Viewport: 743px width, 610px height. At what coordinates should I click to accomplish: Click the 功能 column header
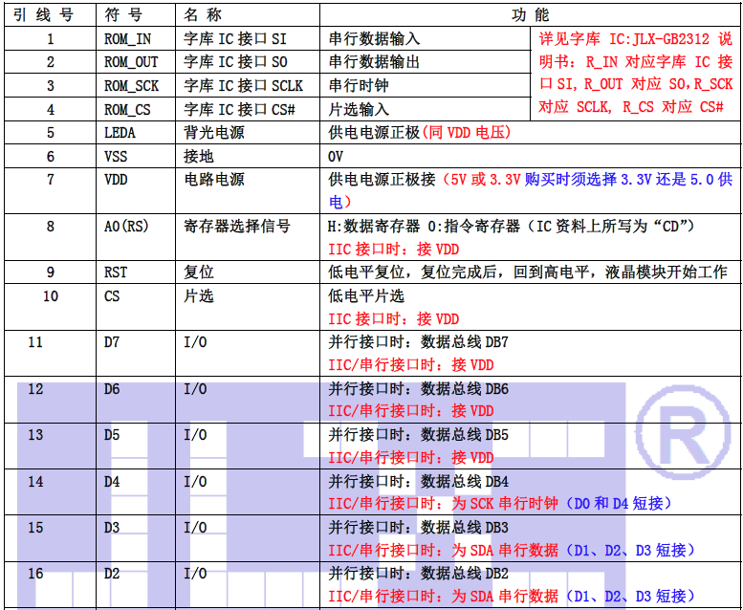point(532,15)
